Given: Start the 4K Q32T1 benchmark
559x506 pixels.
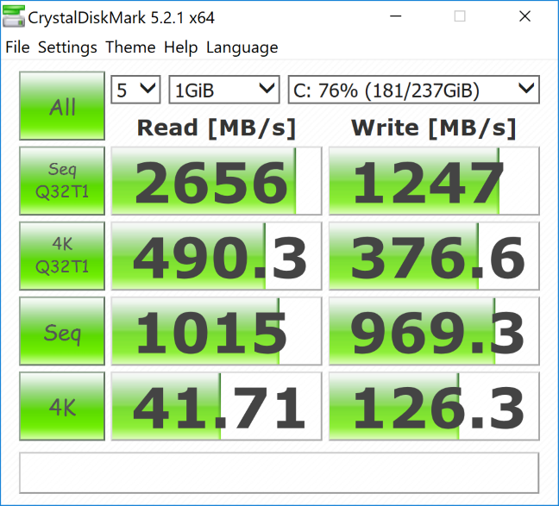Looking at the screenshot, I should click(x=62, y=256).
